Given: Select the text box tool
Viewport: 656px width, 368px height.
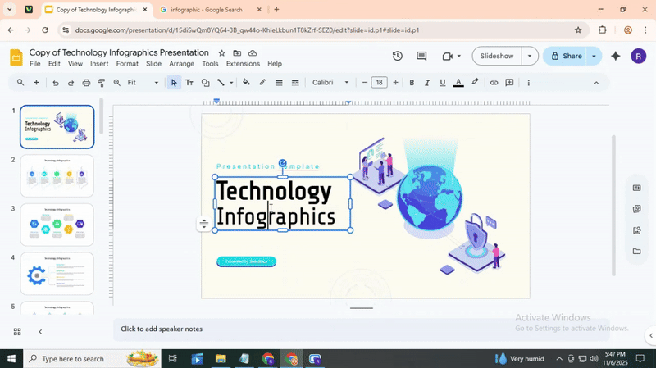Looking at the screenshot, I should [x=189, y=83].
